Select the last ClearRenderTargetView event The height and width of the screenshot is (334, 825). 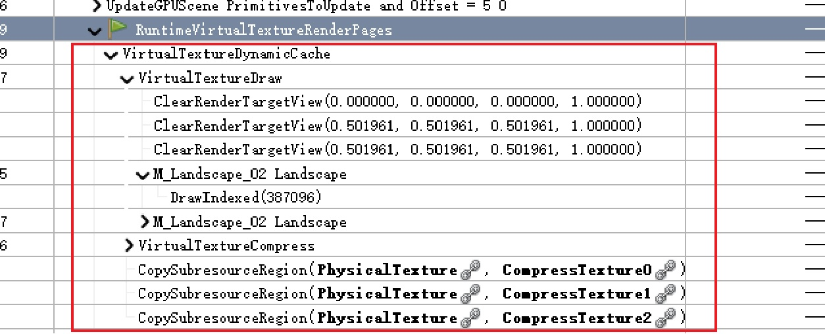[x=397, y=149]
